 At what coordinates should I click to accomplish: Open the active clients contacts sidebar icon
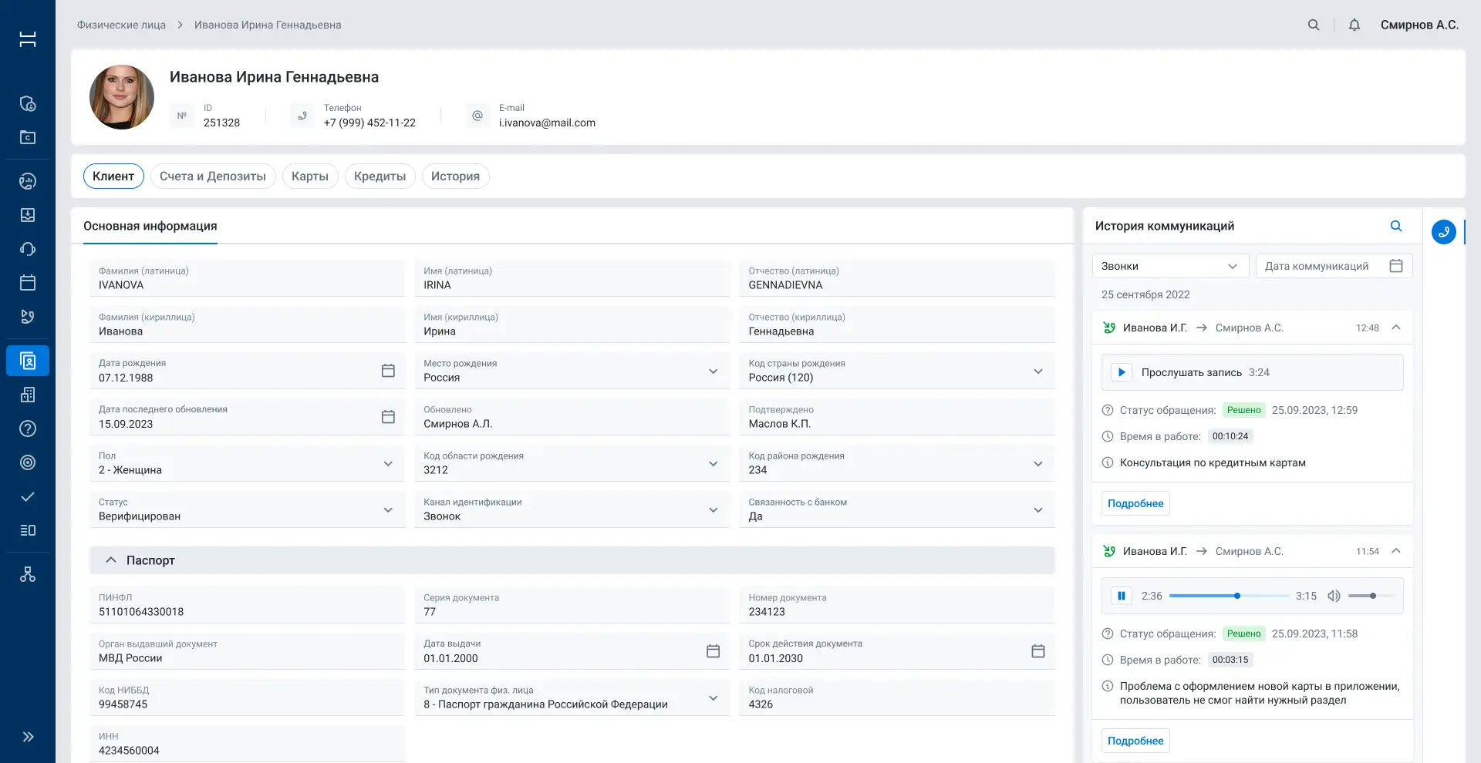28,361
